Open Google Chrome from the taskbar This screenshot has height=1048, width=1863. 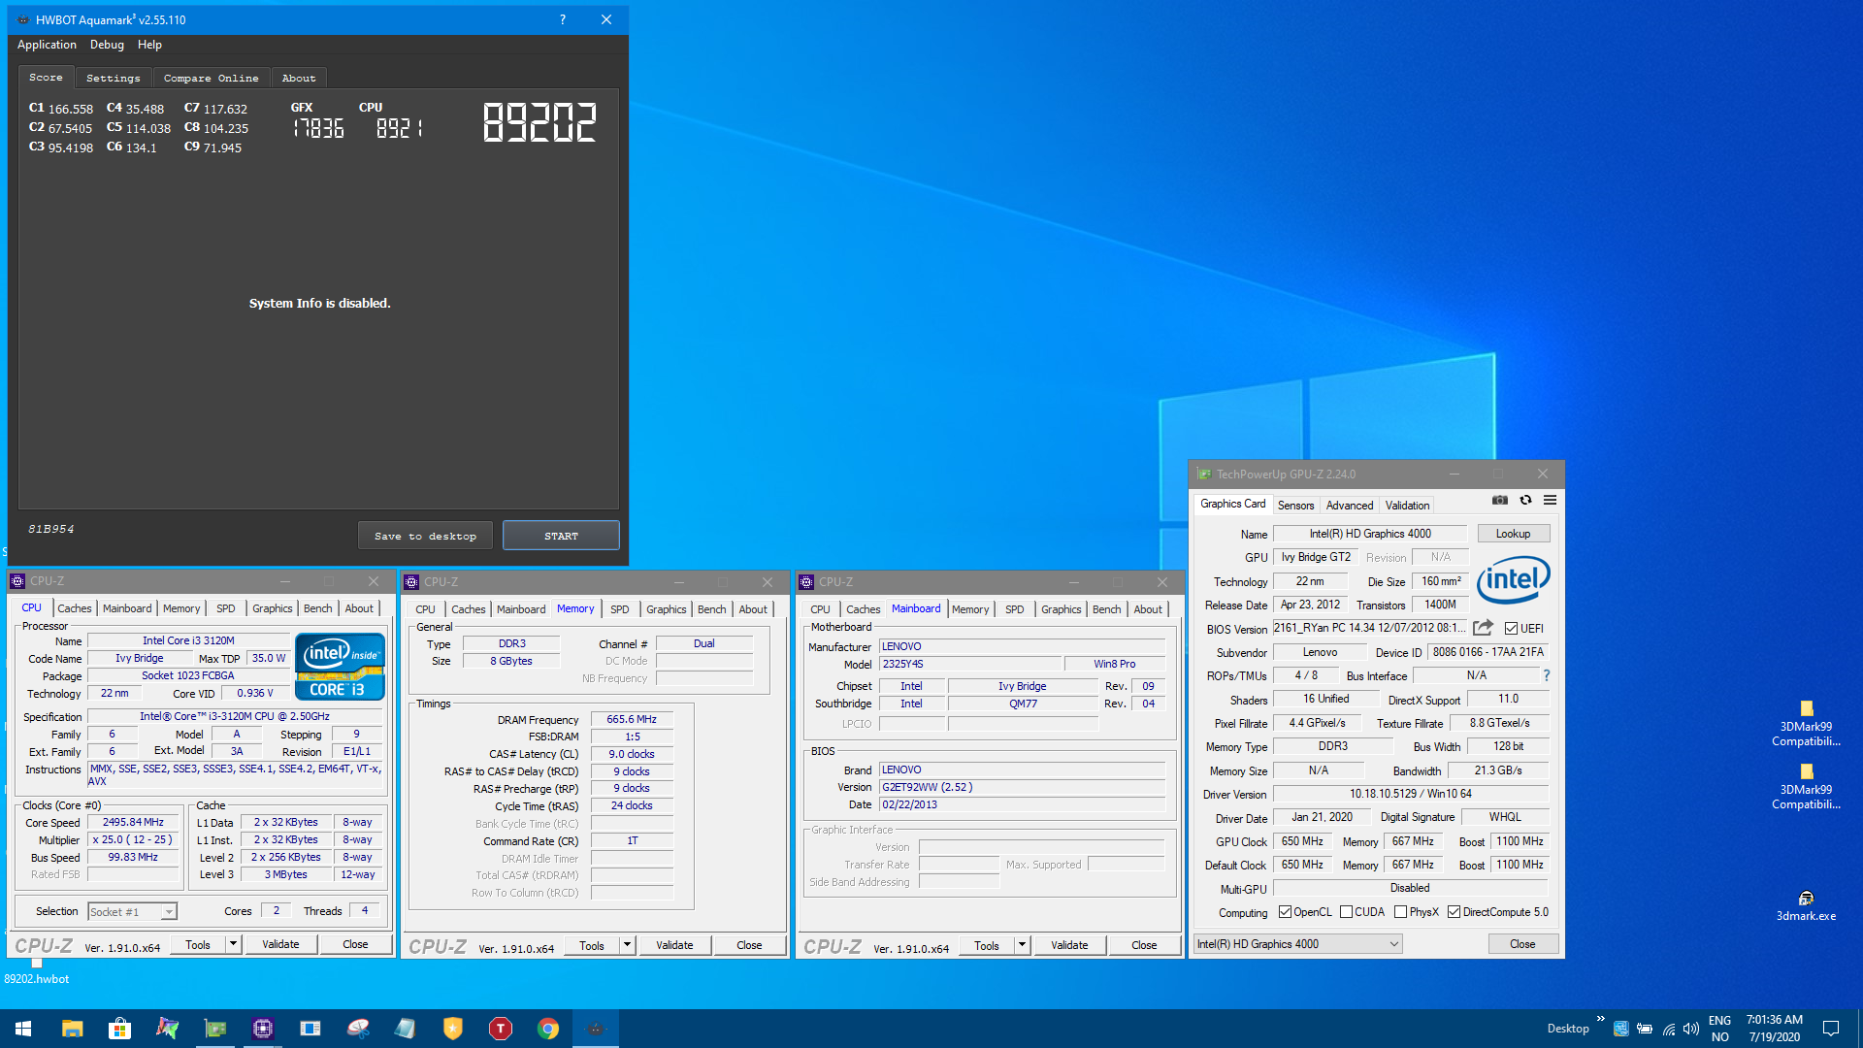click(x=548, y=1029)
